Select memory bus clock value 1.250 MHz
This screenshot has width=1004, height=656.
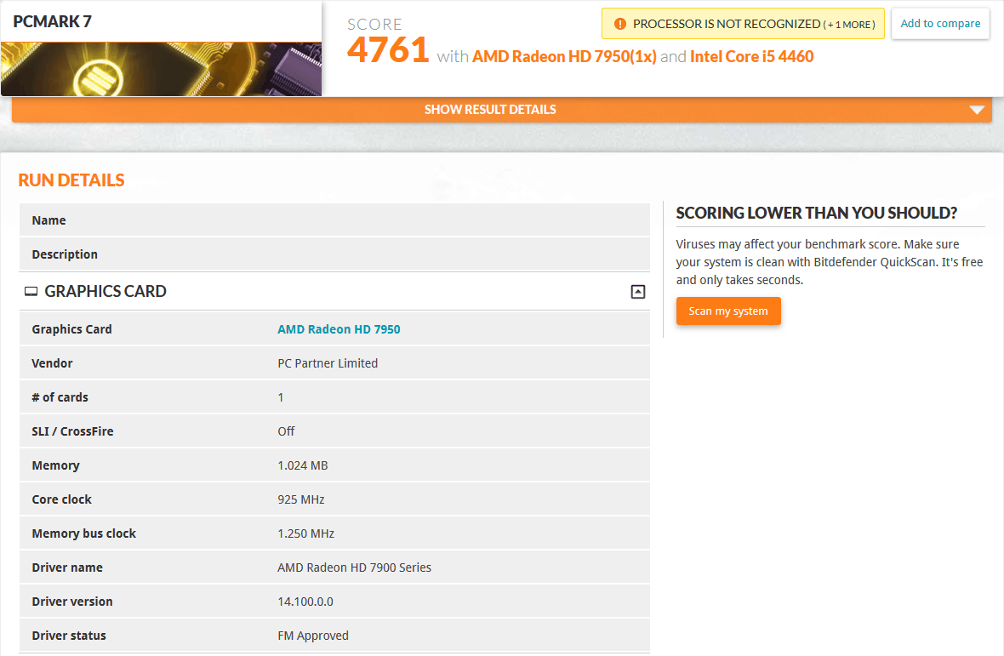[x=305, y=533]
